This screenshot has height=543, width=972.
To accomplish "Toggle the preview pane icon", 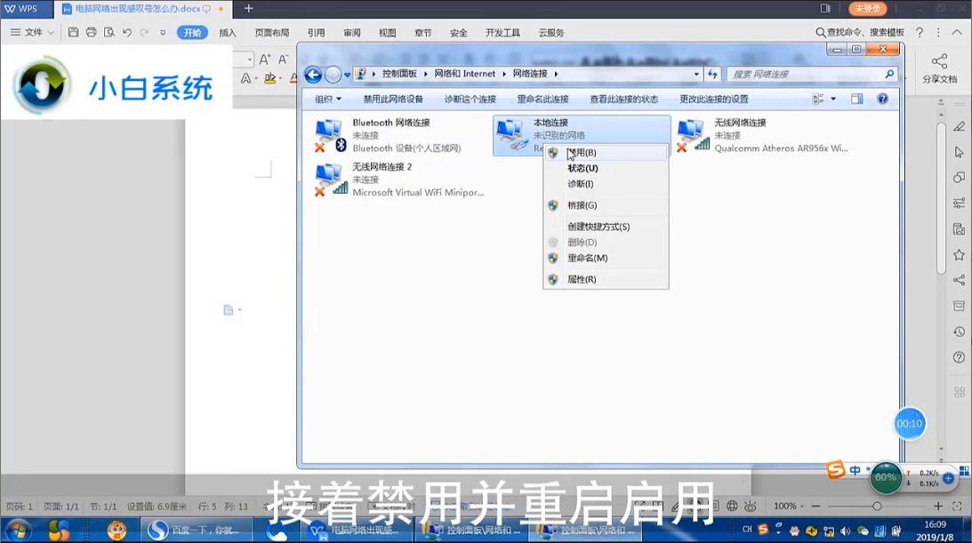I will click(856, 99).
